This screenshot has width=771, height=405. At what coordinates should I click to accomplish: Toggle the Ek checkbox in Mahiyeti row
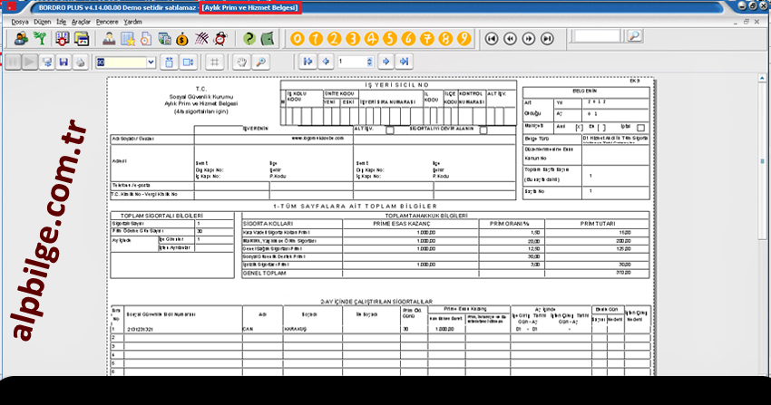(603, 127)
